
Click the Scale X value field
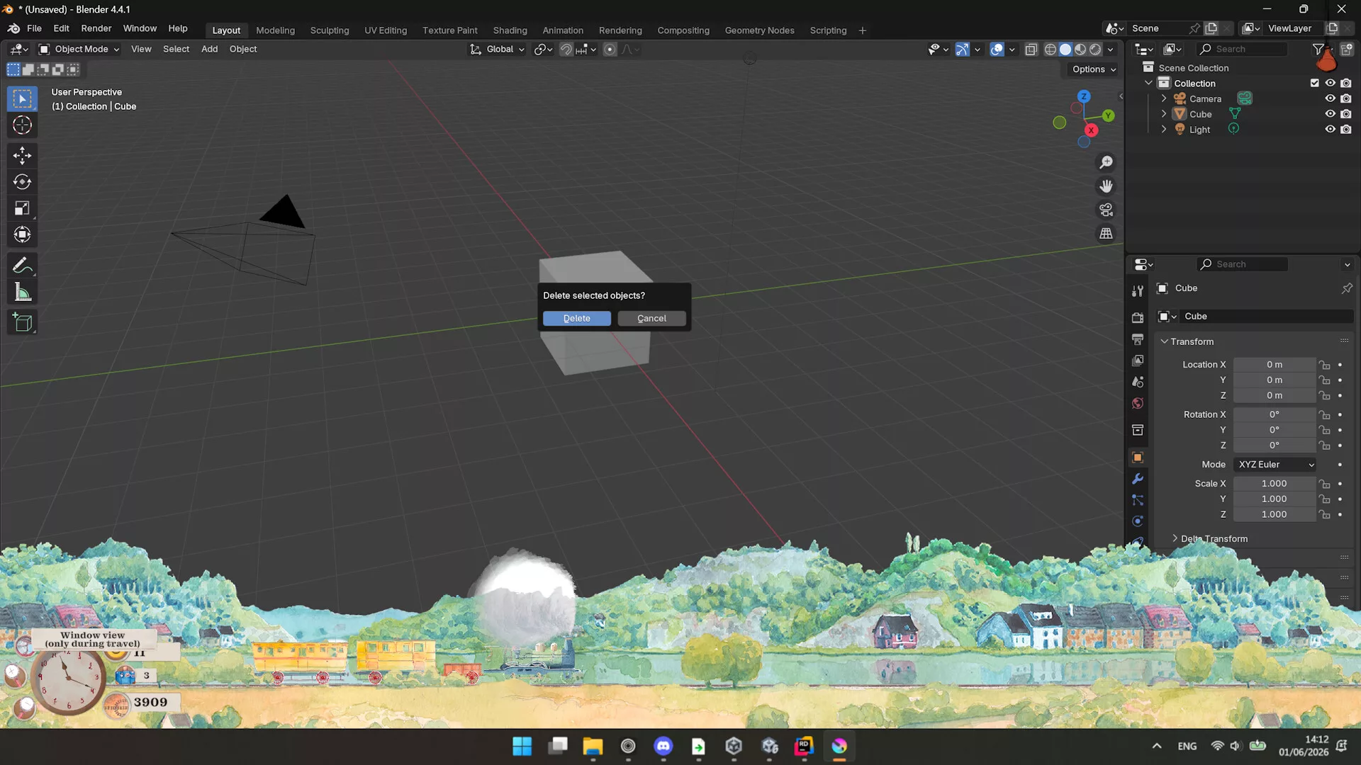point(1274,484)
